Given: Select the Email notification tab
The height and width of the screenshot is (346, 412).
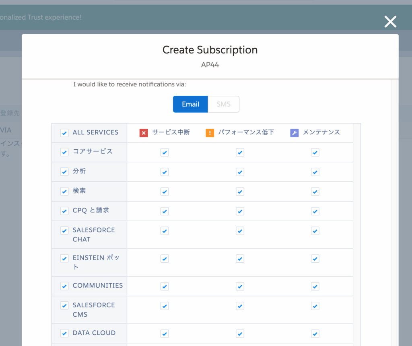Looking at the screenshot, I should coord(190,104).
